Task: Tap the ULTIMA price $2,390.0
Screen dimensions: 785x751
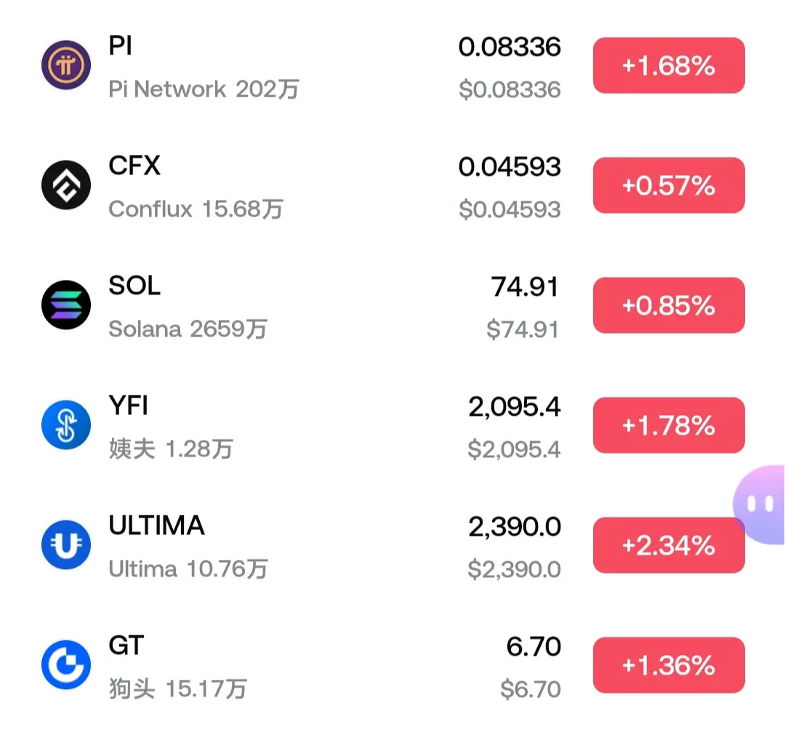Action: coord(514,569)
